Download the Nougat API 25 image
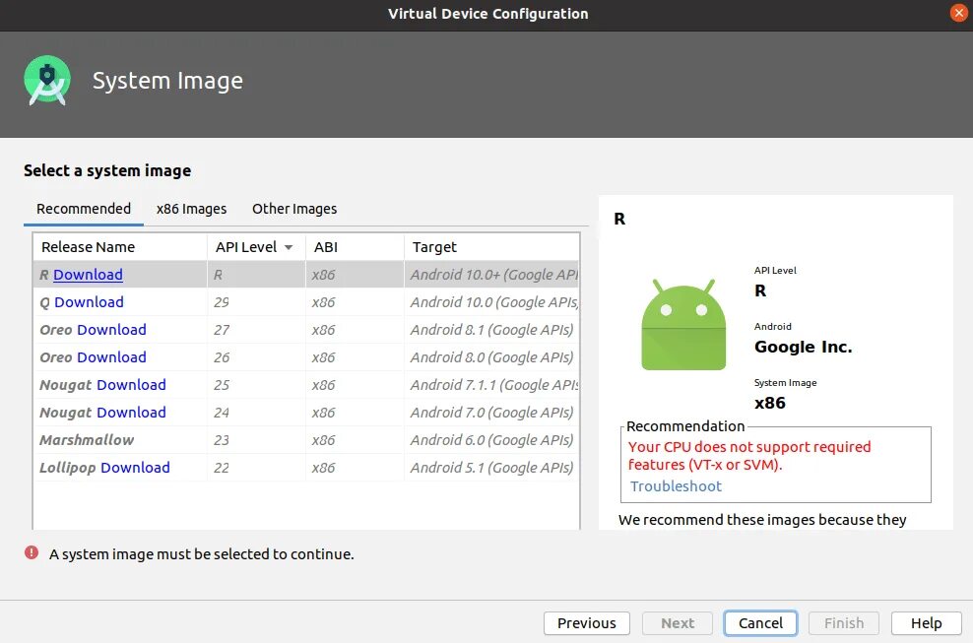Viewport: 973px width, 643px height. pyautogui.click(x=131, y=385)
